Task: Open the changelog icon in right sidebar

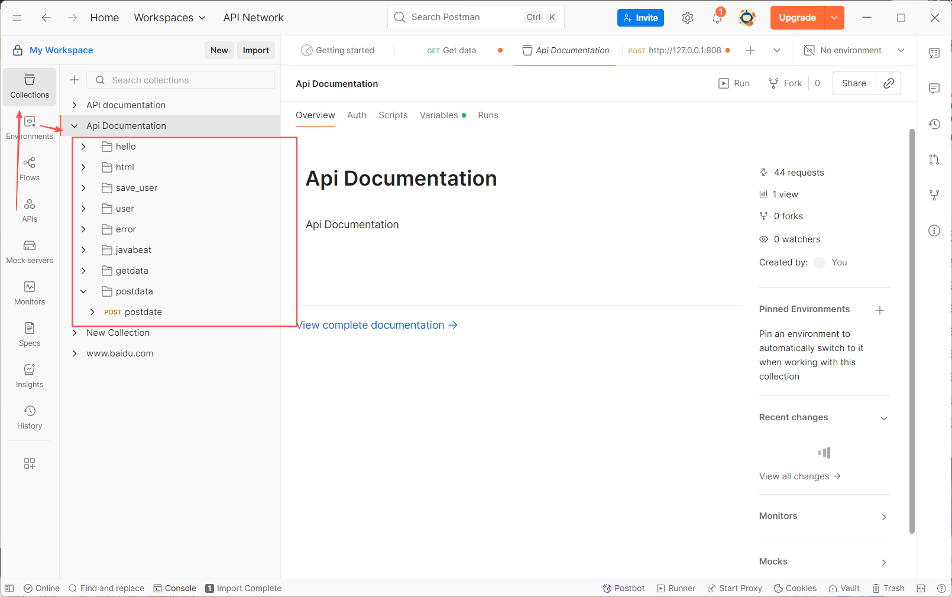Action: pyautogui.click(x=934, y=124)
